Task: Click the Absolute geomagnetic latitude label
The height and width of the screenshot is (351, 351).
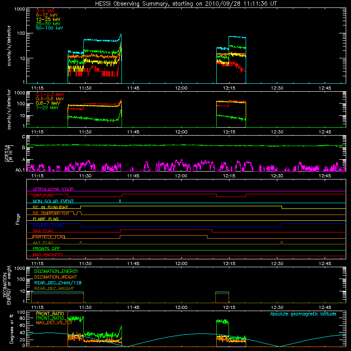Action: (303, 314)
